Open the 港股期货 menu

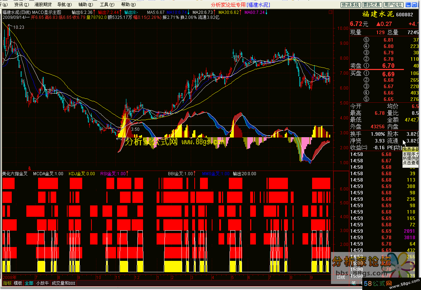coord(43,5)
